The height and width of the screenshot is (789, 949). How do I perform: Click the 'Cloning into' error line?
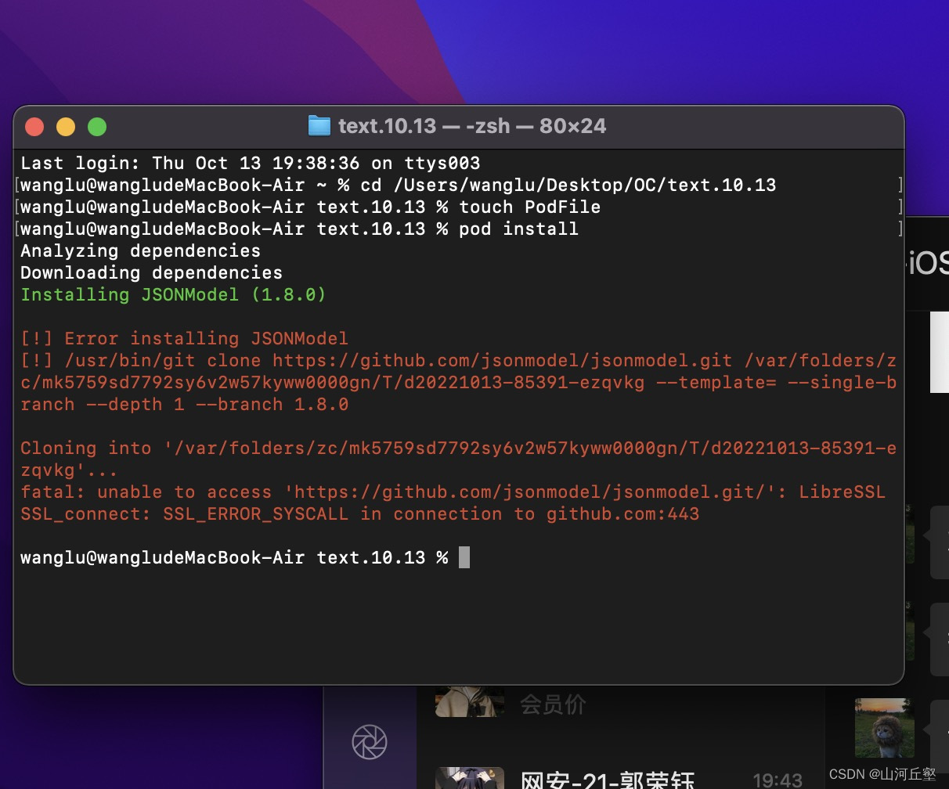458,449
